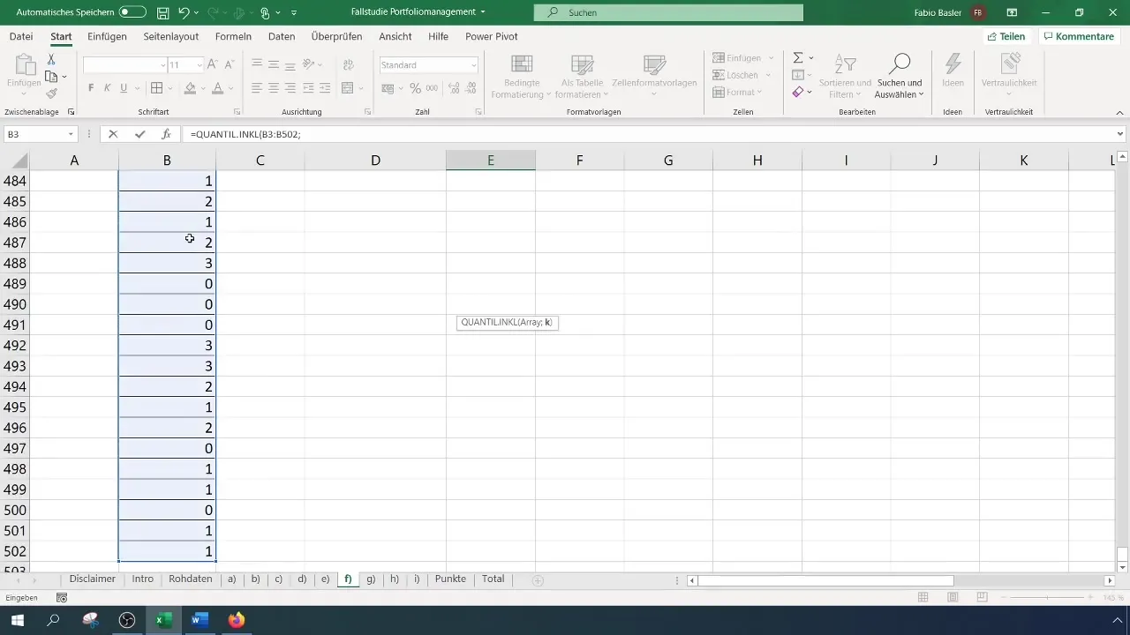Toggle bold F formatting
The width and height of the screenshot is (1130, 635).
(91, 88)
